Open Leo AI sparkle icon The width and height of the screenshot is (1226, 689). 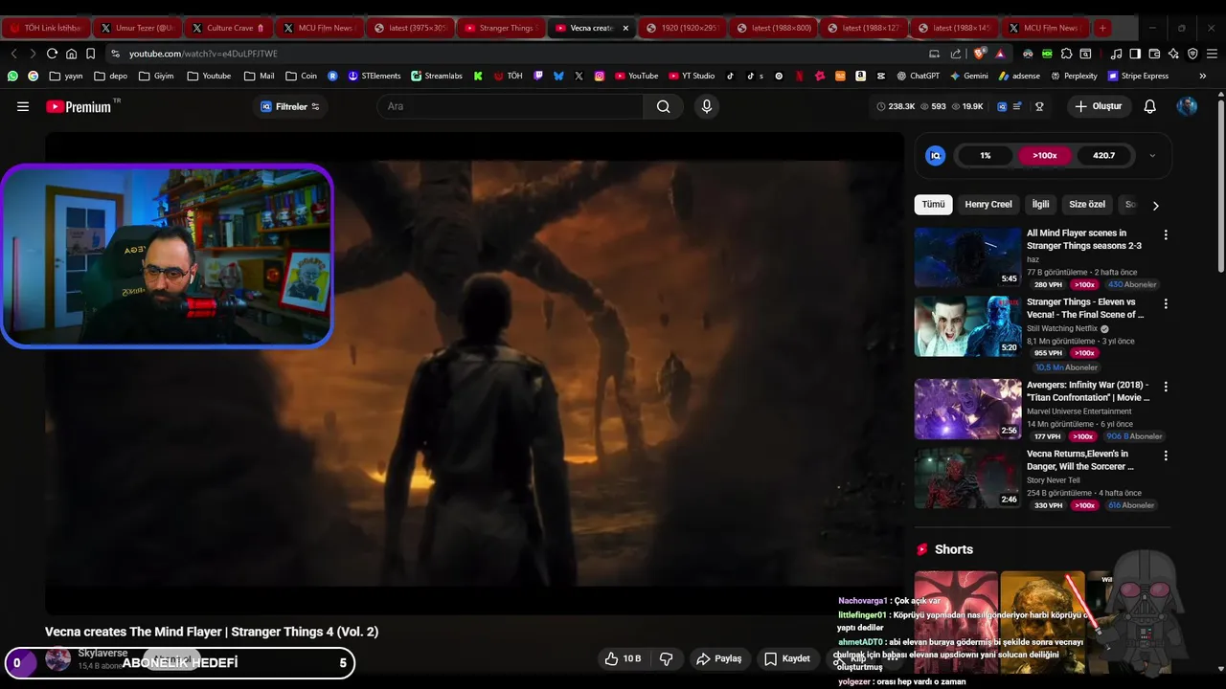click(x=1173, y=54)
